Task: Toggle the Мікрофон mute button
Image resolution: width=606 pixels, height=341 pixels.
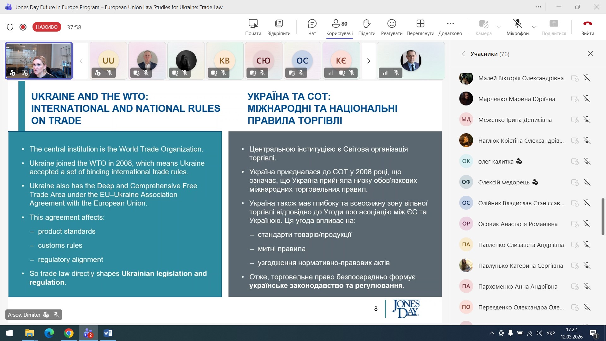Action: [x=517, y=27]
